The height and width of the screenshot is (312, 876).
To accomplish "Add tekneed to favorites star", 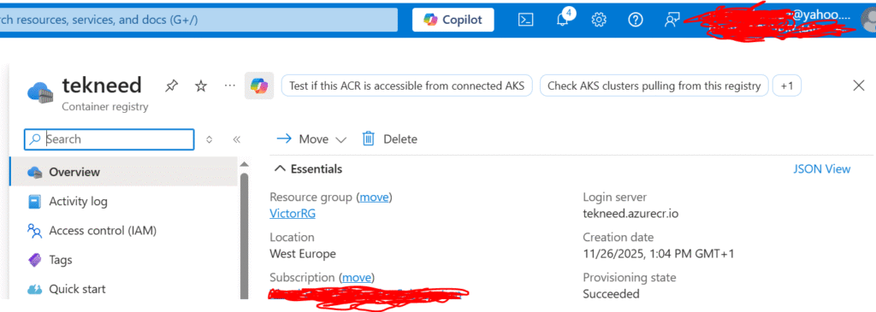I will coord(201,86).
